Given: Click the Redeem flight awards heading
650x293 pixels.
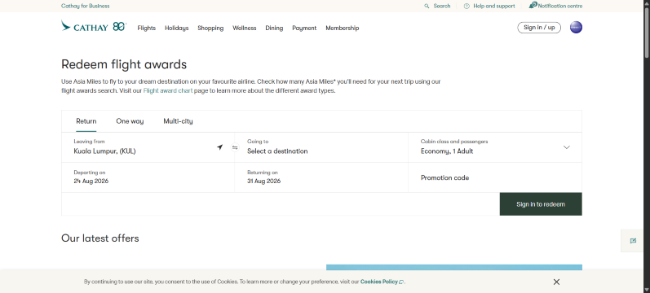Looking at the screenshot, I should point(124,64).
